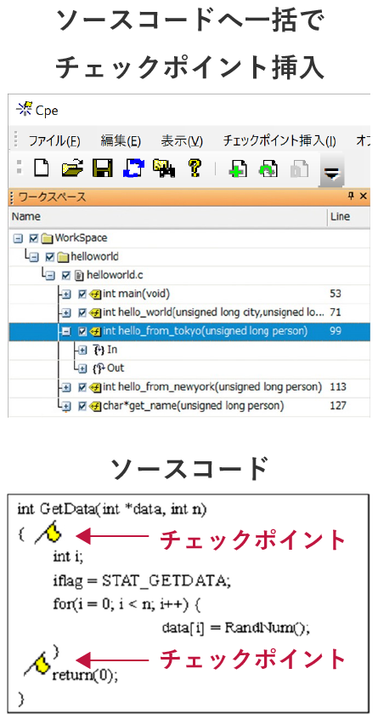The image size is (378, 714).
Task: Toggle the char*get_name checkbox
Action: click(x=82, y=406)
